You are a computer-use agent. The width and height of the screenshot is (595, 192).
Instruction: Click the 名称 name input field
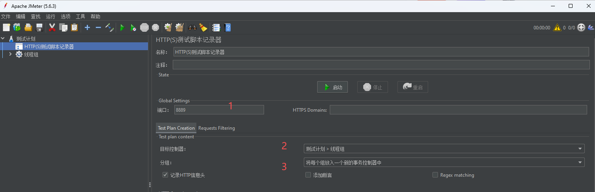click(x=381, y=52)
